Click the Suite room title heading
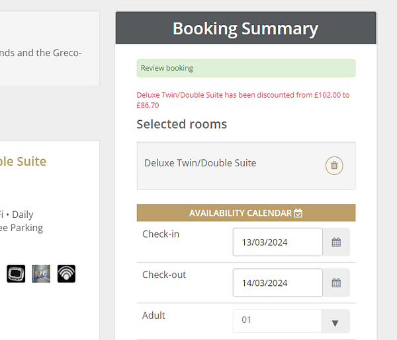Image resolution: width=397 pixels, height=340 pixels. (x=24, y=161)
